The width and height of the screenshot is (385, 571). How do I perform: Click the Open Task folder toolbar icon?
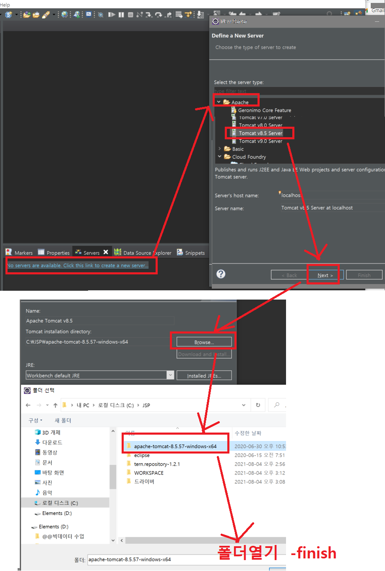coord(36,15)
